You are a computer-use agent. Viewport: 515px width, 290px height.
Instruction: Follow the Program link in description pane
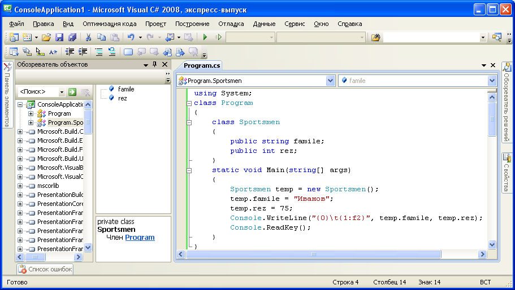[x=140, y=238]
